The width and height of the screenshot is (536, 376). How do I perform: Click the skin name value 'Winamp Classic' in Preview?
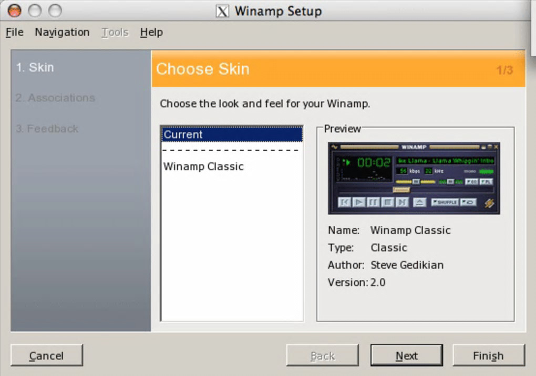click(x=410, y=230)
